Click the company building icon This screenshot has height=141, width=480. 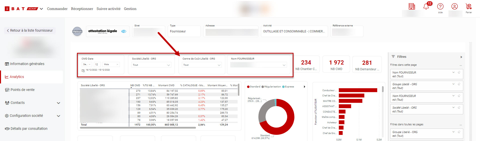coord(412,6)
